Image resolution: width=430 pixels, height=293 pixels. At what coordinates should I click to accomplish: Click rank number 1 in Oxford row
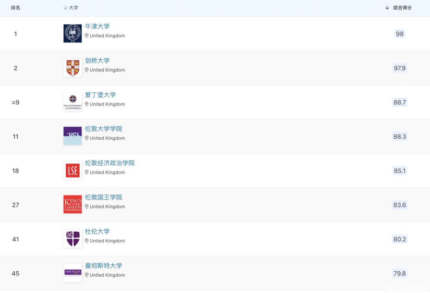(x=16, y=34)
